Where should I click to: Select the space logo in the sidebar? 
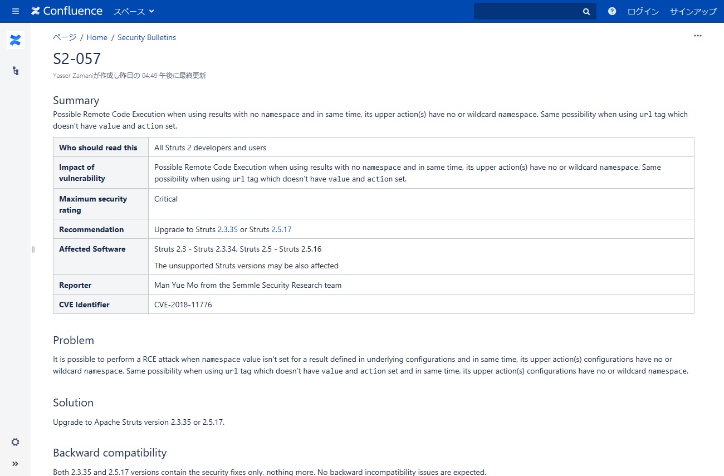(x=15, y=40)
